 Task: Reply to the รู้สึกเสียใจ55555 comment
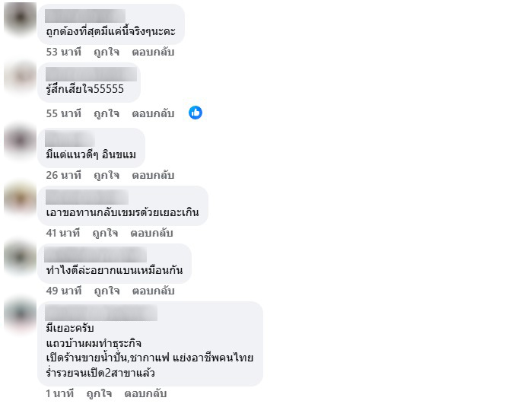[153, 113]
